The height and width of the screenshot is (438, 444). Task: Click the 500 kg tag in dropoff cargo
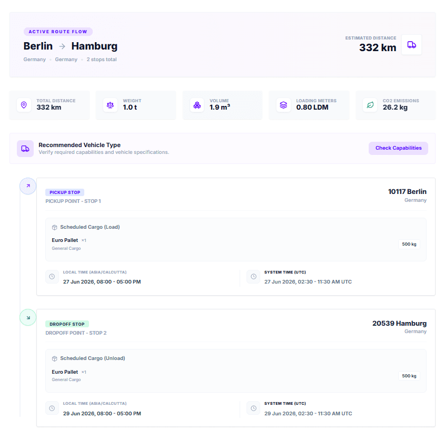(409, 376)
